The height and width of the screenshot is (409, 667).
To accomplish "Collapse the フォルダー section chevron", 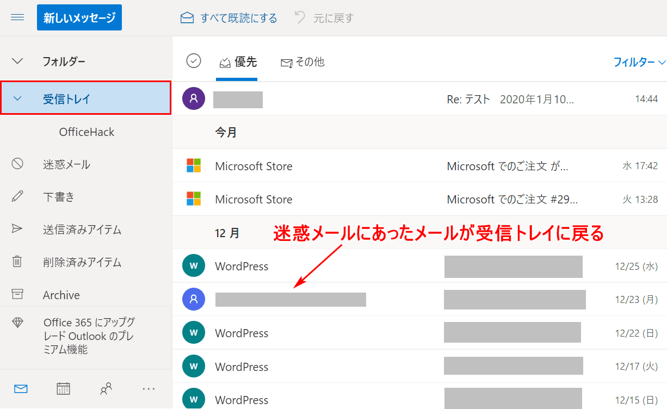I will (x=17, y=61).
